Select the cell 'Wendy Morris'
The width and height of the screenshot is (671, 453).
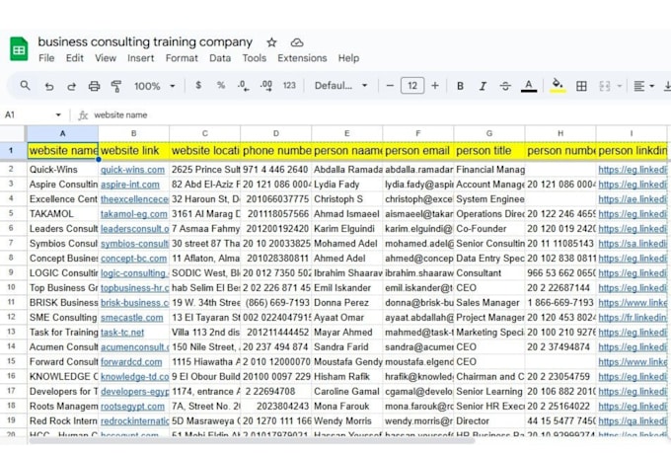[x=347, y=420]
